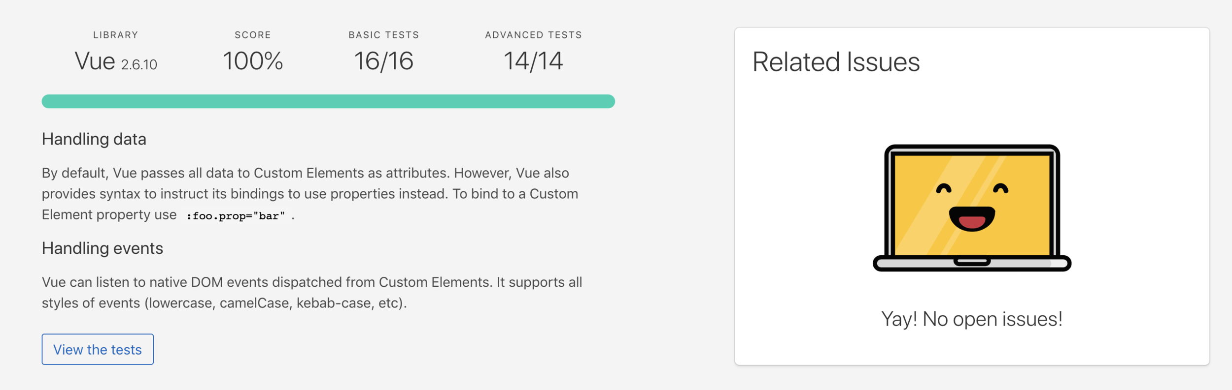Screen dimensions: 1232x390
Task: Click the 100% score value
Action: tap(253, 61)
